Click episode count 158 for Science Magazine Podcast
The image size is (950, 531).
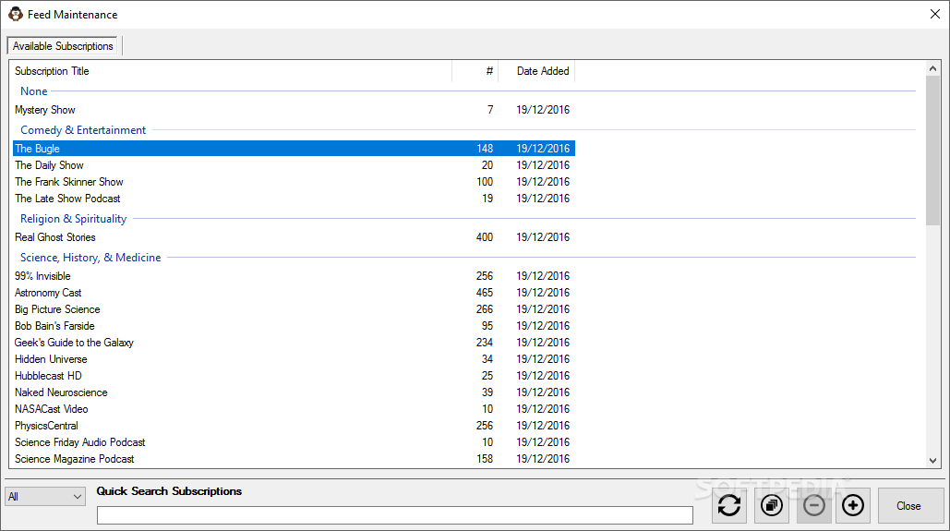pos(485,459)
